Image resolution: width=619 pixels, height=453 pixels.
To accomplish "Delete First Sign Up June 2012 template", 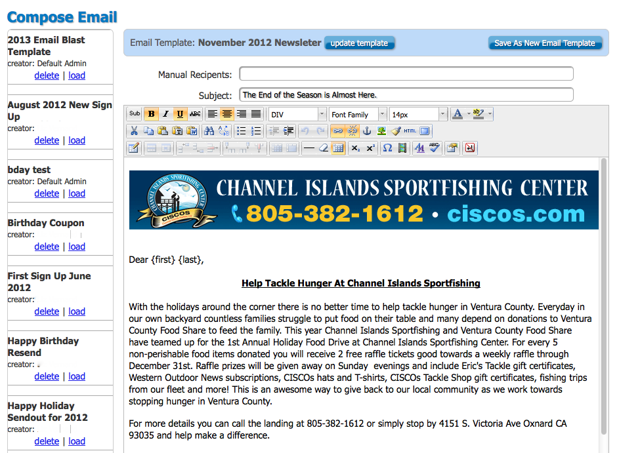I will point(47,311).
